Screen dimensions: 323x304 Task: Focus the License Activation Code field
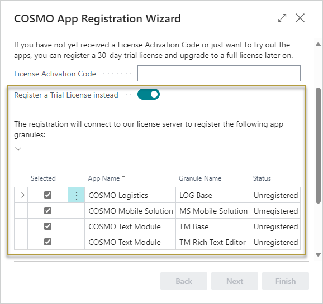[219, 74]
